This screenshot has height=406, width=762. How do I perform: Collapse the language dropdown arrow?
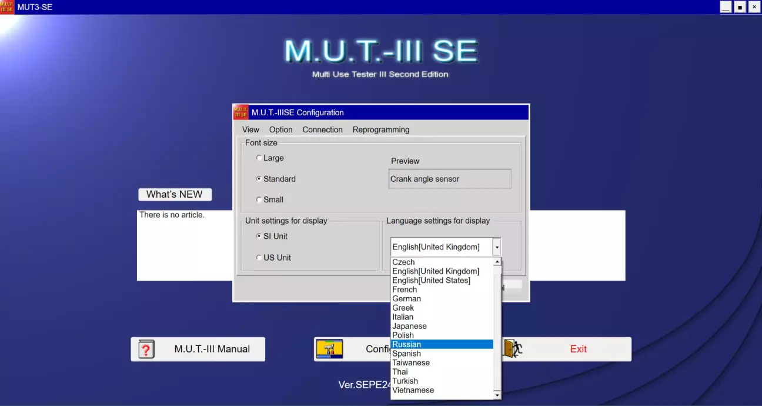click(x=497, y=247)
